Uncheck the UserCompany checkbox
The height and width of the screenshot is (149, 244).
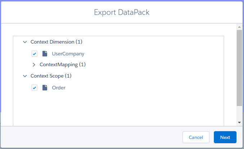tap(35, 54)
